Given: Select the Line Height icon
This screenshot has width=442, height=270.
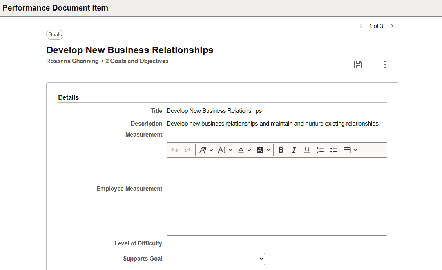Looking at the screenshot, I should [x=222, y=150].
